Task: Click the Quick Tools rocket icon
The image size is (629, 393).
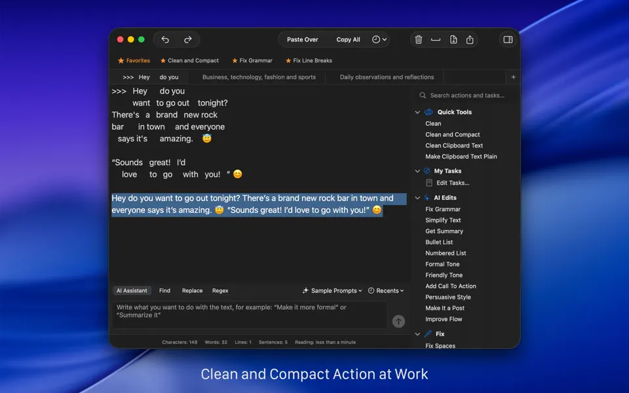Action: pyautogui.click(x=430, y=111)
